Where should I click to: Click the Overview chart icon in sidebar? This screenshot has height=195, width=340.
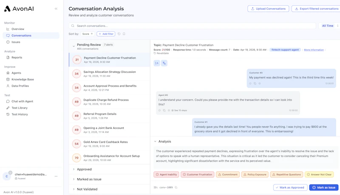click(x=8, y=29)
